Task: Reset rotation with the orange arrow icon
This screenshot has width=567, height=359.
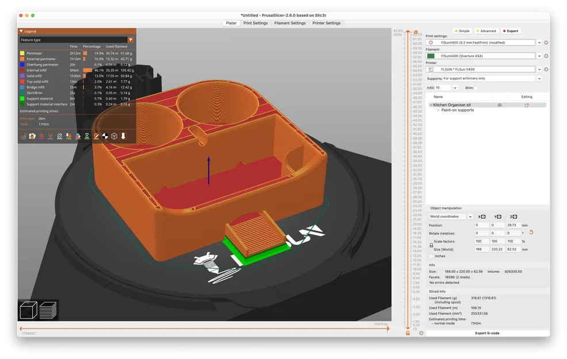Action: [531, 233]
